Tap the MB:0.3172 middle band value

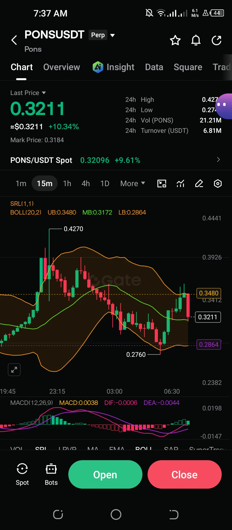click(x=97, y=212)
